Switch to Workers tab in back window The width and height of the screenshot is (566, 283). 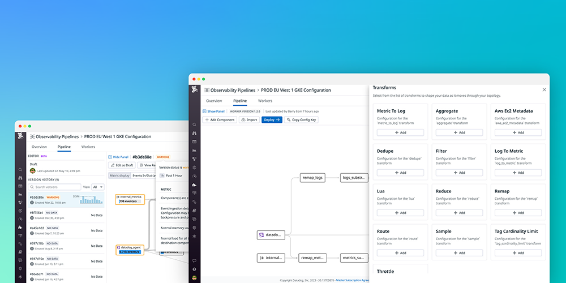click(x=88, y=147)
